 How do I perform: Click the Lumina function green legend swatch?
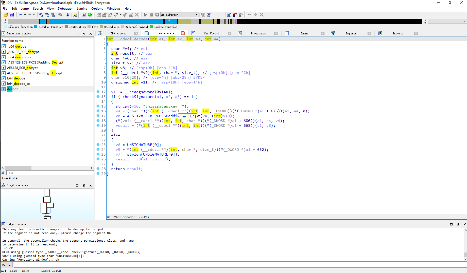[151, 27]
